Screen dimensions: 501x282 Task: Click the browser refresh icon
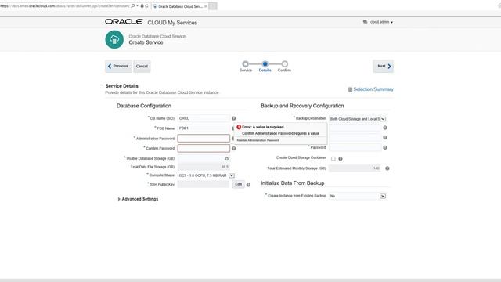(x=146, y=6)
